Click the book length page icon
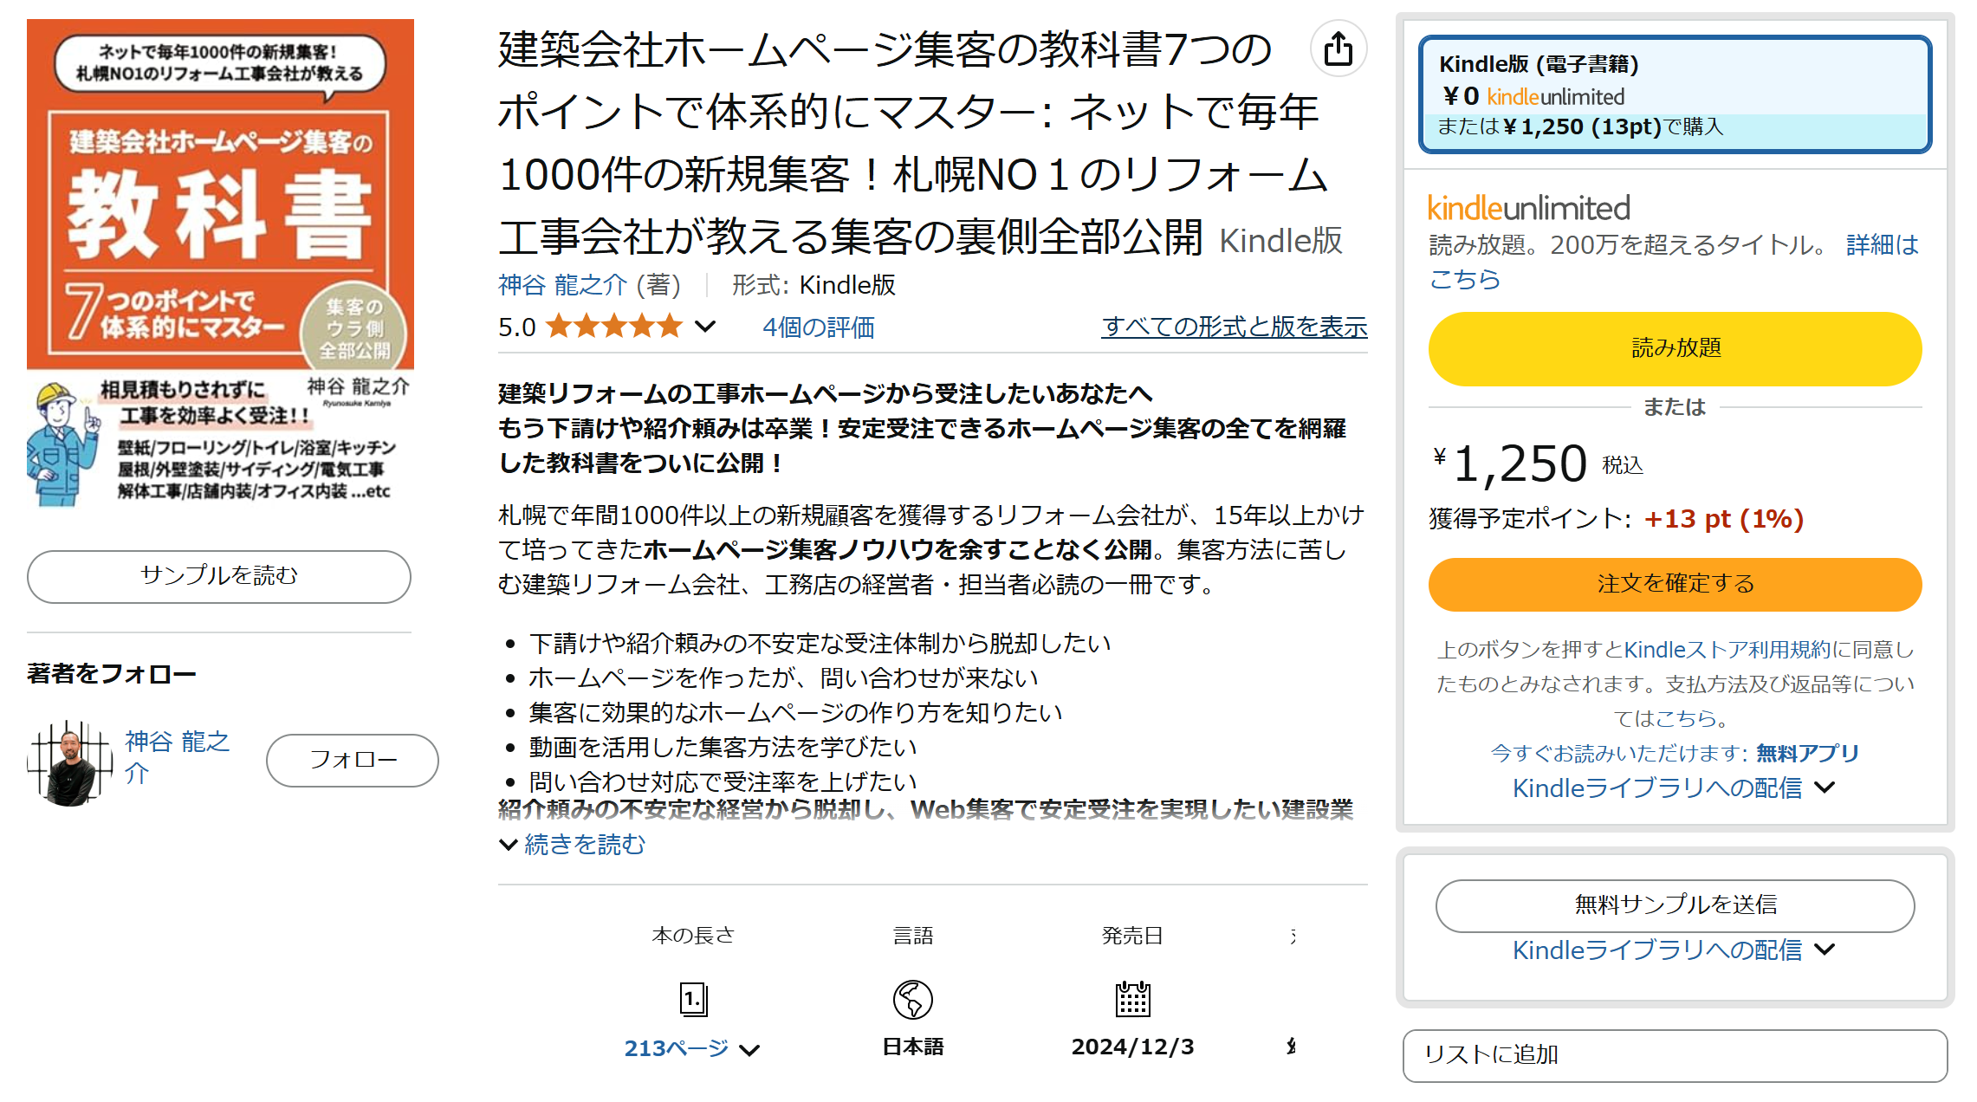Screen dimensions: 1977x1102 (x=693, y=999)
